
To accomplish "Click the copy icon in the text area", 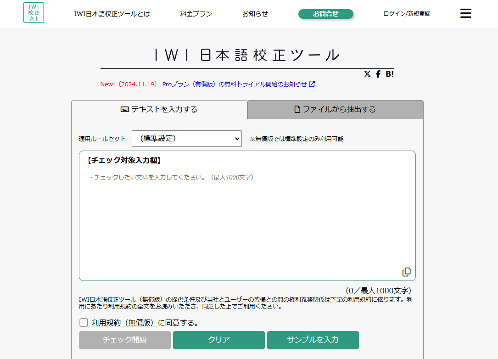I will tap(406, 271).
